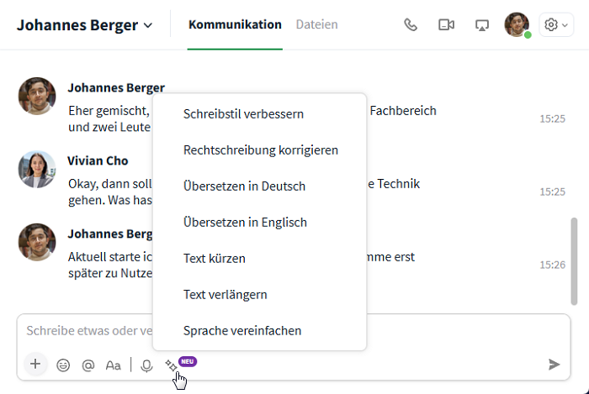
Task: Click the microphone voice message icon
Action: (x=146, y=365)
